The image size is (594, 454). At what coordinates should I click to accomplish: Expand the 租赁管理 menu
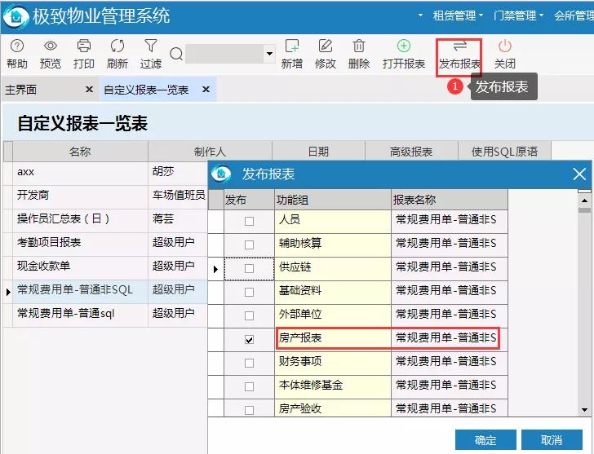click(x=459, y=15)
